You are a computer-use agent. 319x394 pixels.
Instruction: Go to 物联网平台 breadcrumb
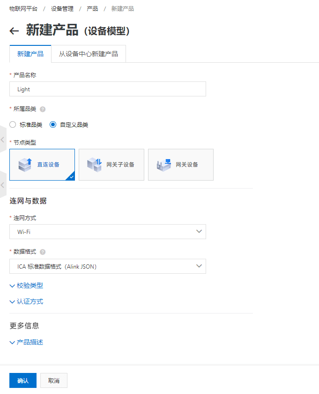[23, 9]
